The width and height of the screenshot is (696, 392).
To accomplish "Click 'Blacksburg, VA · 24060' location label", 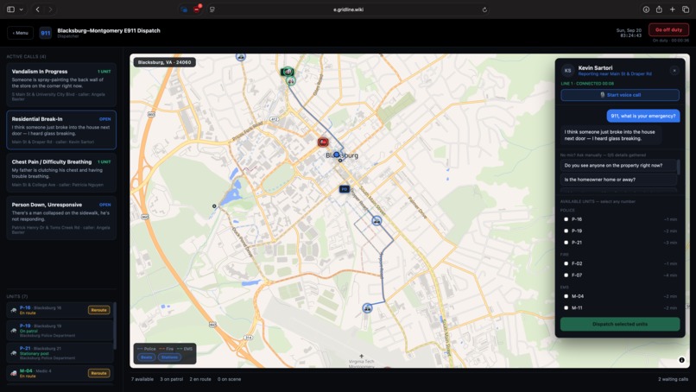I will pos(164,62).
